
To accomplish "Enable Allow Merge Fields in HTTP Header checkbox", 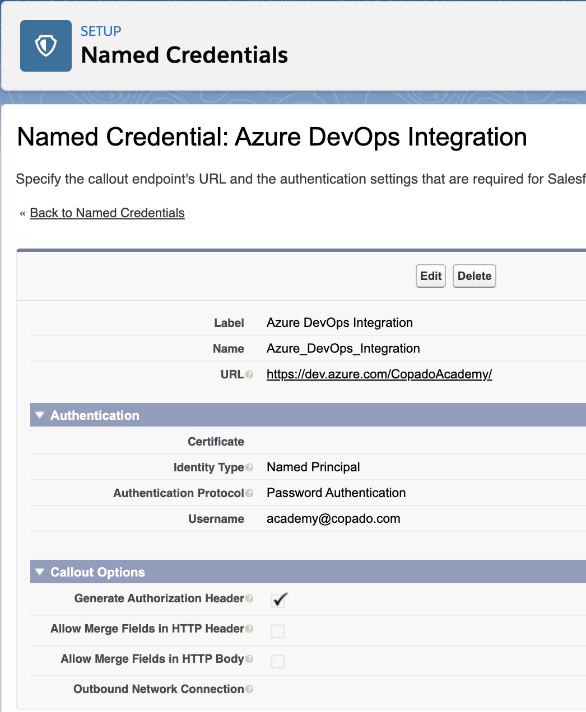I will [278, 631].
